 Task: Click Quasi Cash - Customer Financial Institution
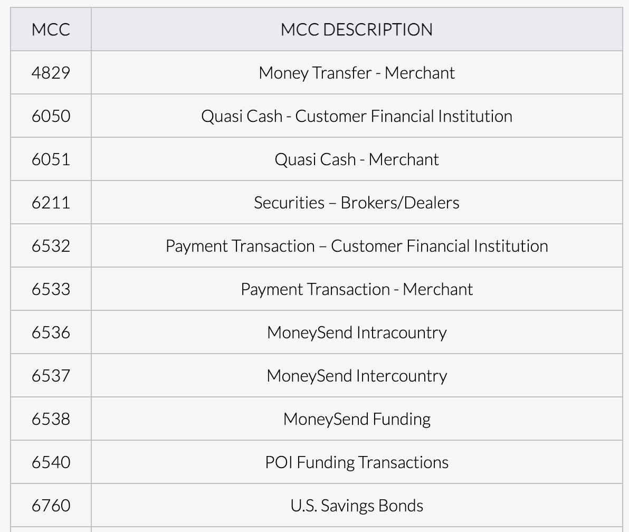[357, 116]
